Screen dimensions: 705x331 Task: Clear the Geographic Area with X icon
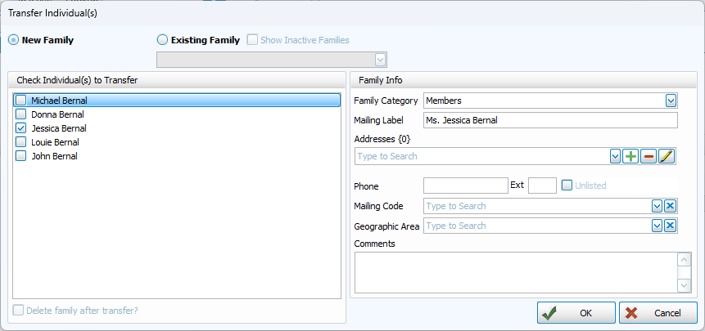(x=670, y=226)
